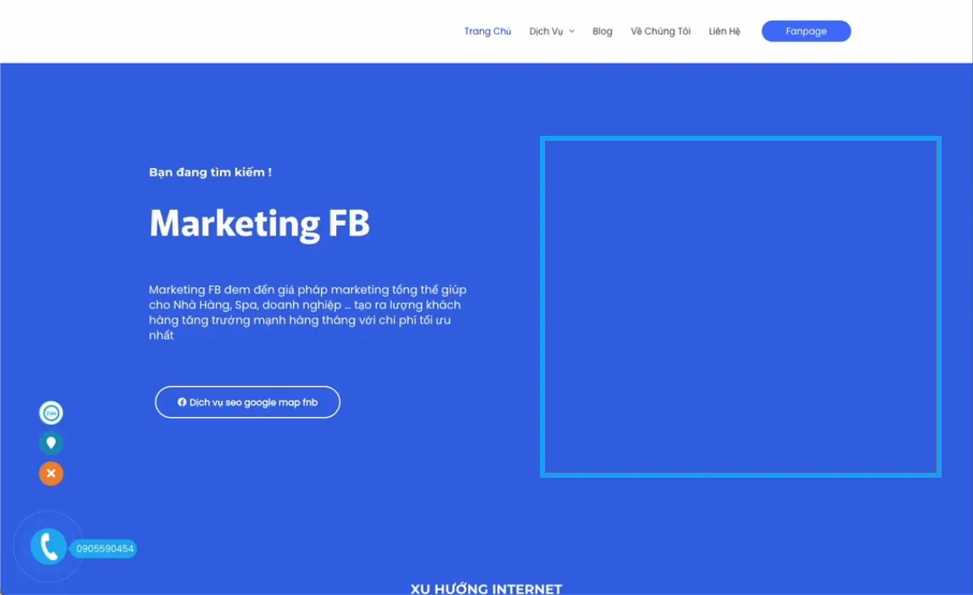Go to Về Chúng Tôi page
The image size is (973, 595).
tap(661, 31)
